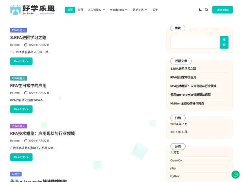Screen dimensions: 243x182
Task: Click RPA机器人 tag above RPA在日常中的应用
Action: pos(19,78)
